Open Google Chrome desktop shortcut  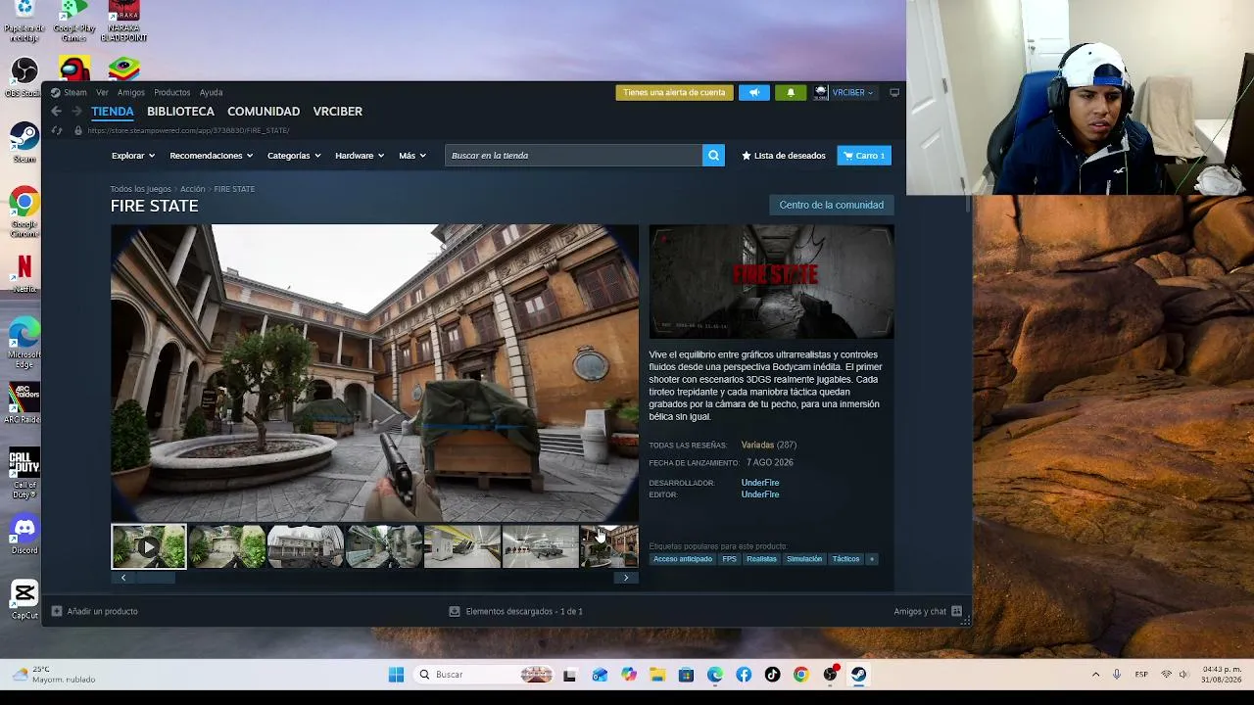24,211
